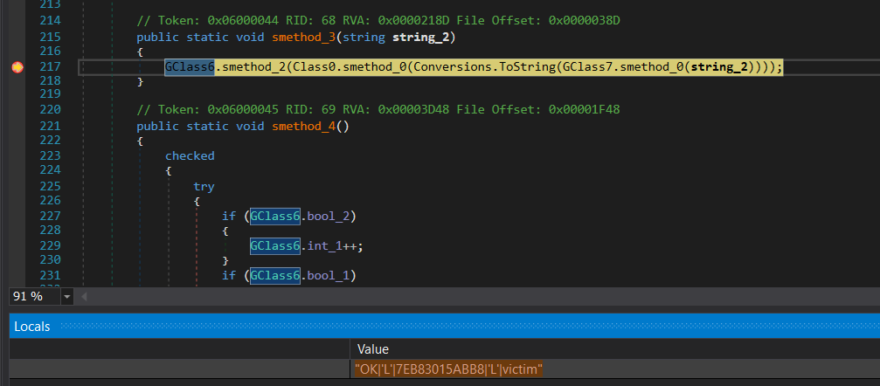
Task: Click line number 221 in the gutter
Action: pyautogui.click(x=51, y=127)
